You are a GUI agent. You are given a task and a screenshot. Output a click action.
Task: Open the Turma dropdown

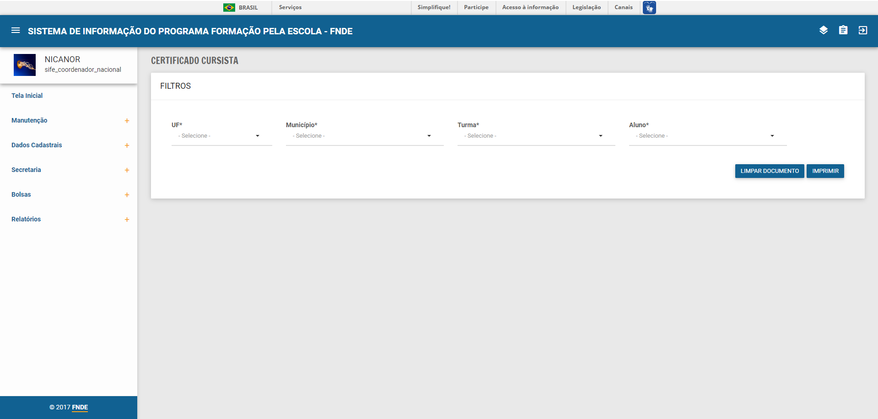tap(536, 136)
